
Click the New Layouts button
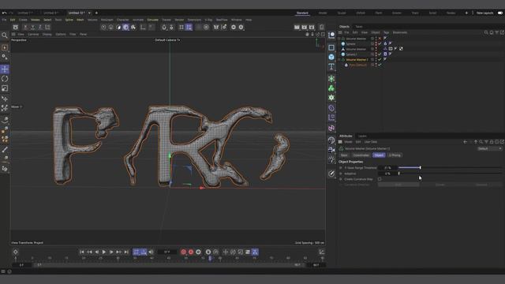(x=484, y=13)
